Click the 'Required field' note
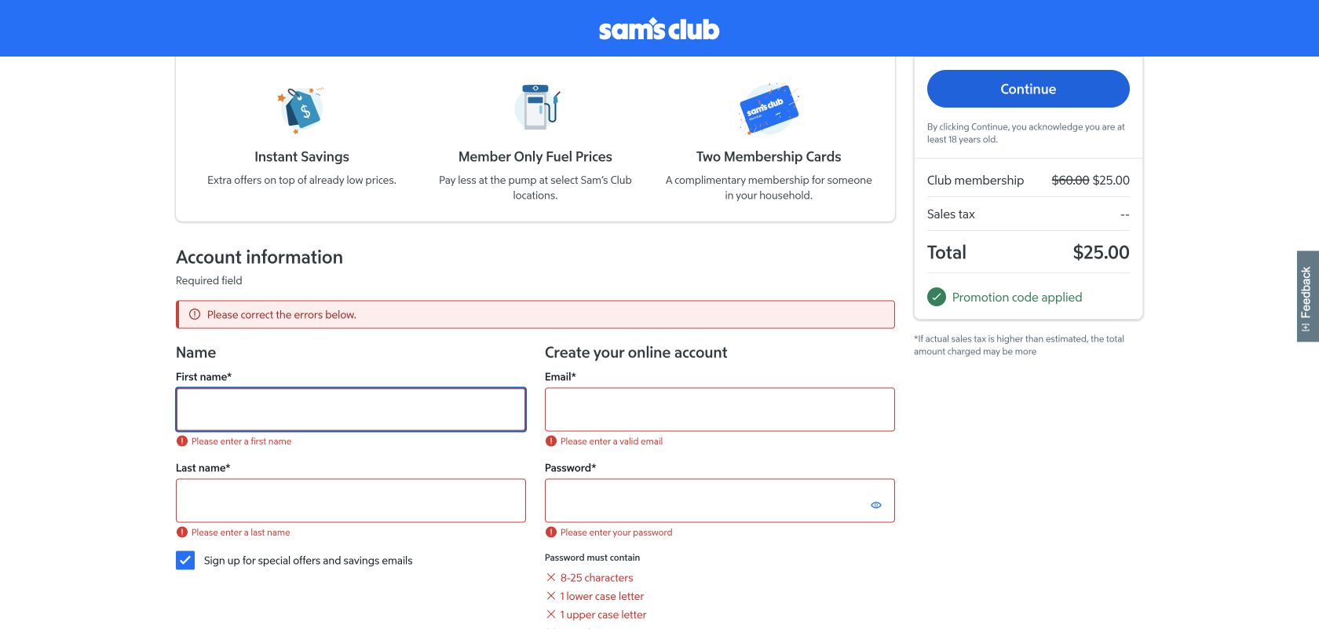Image resolution: width=1319 pixels, height=629 pixels. (209, 280)
